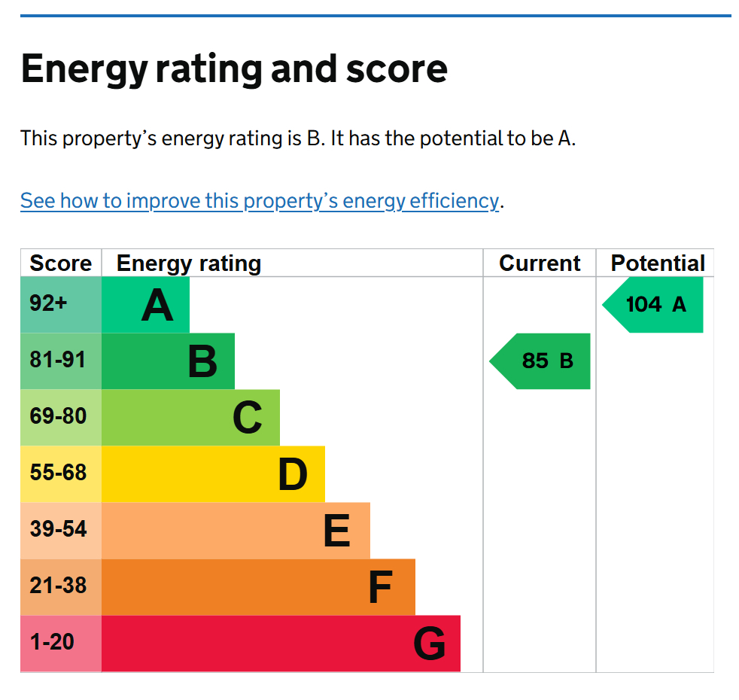Image resolution: width=739 pixels, height=700 pixels.
Task: Click the current 85 B rating arrow
Action: coord(542,361)
